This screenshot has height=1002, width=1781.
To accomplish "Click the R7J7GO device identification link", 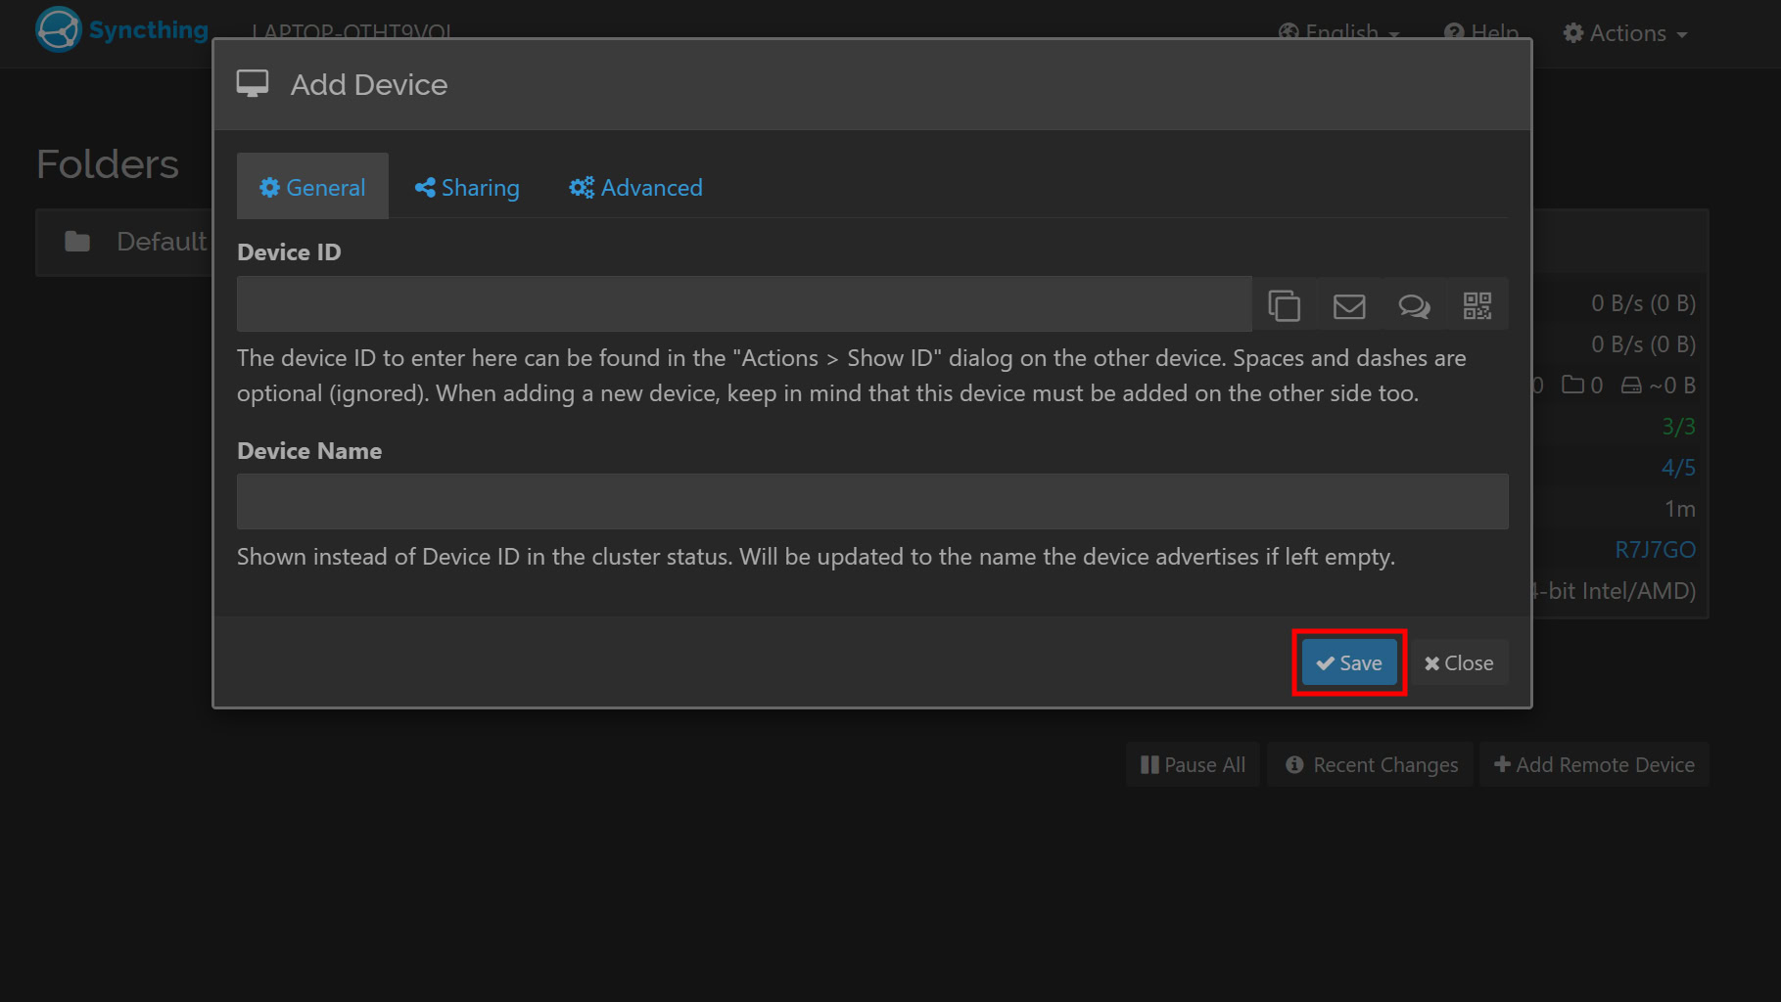I will [1655, 550].
